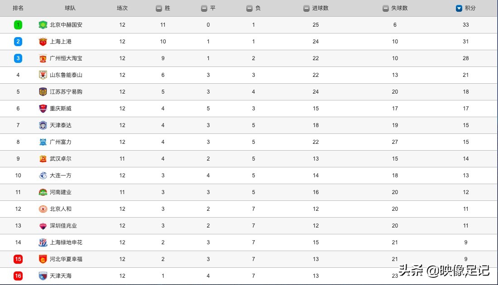Image resolution: width=498 pixels, height=285 pixels.
Task: Click the green rank 1 badge
Action: click(x=18, y=25)
